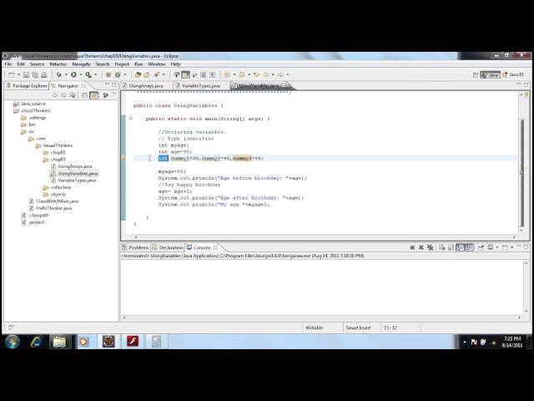Open the Window menu
The height and width of the screenshot is (401, 534).
point(157,64)
